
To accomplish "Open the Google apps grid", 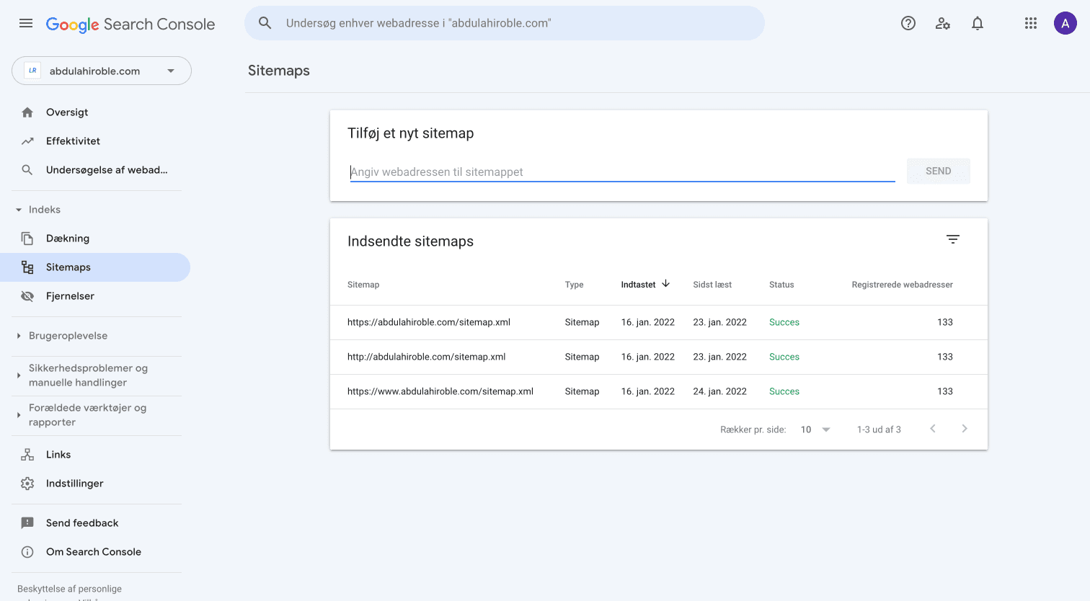I will [1031, 23].
